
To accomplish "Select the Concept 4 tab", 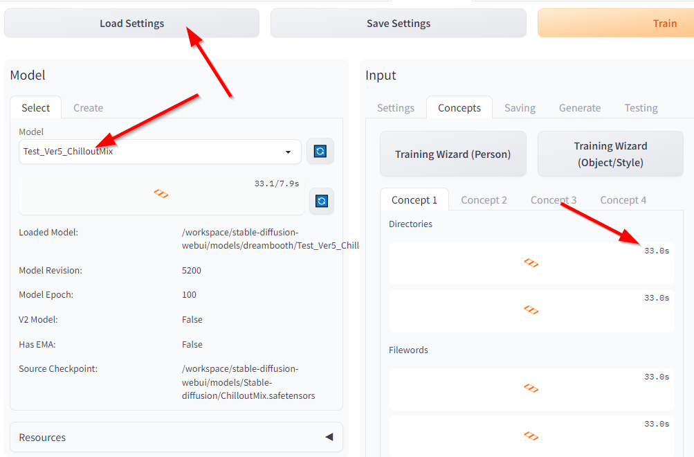I will 623,200.
